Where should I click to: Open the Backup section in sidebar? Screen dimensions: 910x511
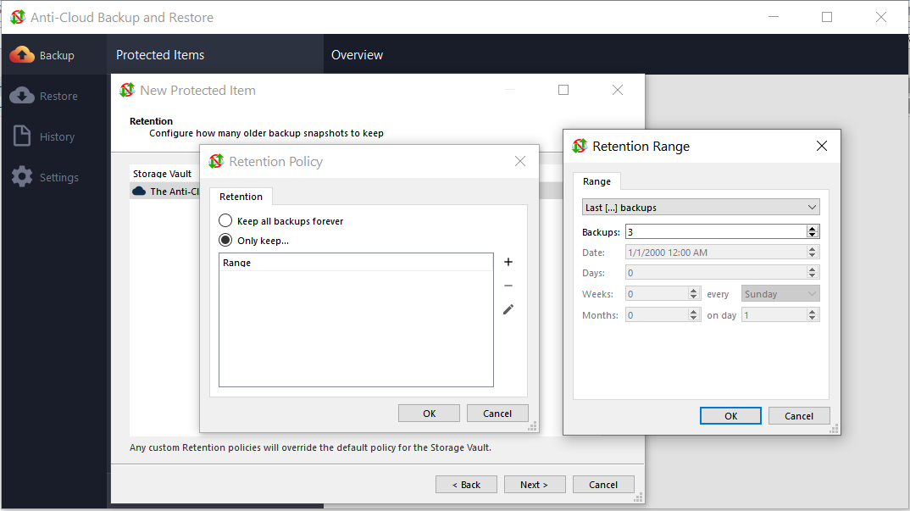(53, 55)
